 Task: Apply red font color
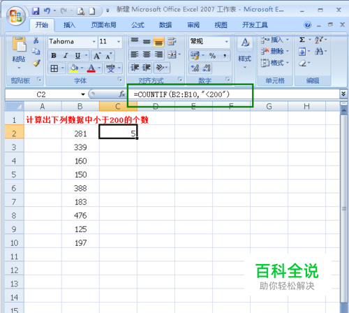pyautogui.click(x=91, y=68)
